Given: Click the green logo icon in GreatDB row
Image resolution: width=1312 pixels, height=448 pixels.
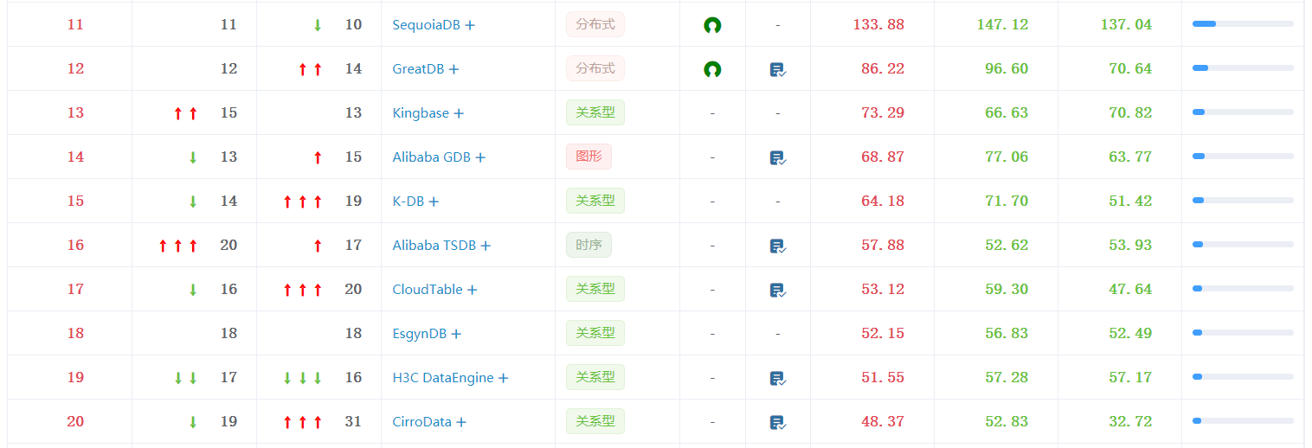Looking at the screenshot, I should 712,69.
